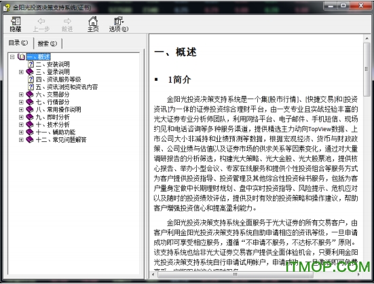
Task: Go to 主页 (Home) via toolbar icon
Action: [93, 24]
